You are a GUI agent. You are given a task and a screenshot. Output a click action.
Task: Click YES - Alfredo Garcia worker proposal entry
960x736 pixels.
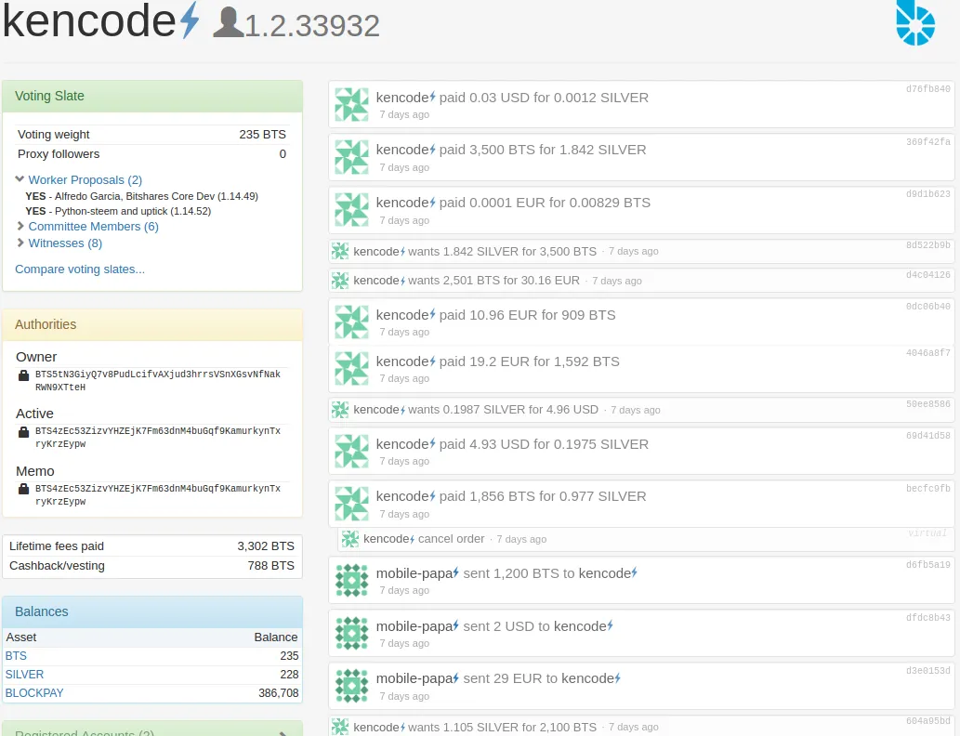pos(141,197)
